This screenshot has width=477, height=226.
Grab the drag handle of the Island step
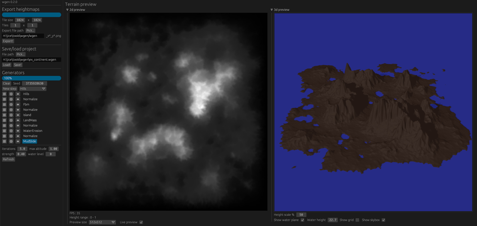coord(4,115)
